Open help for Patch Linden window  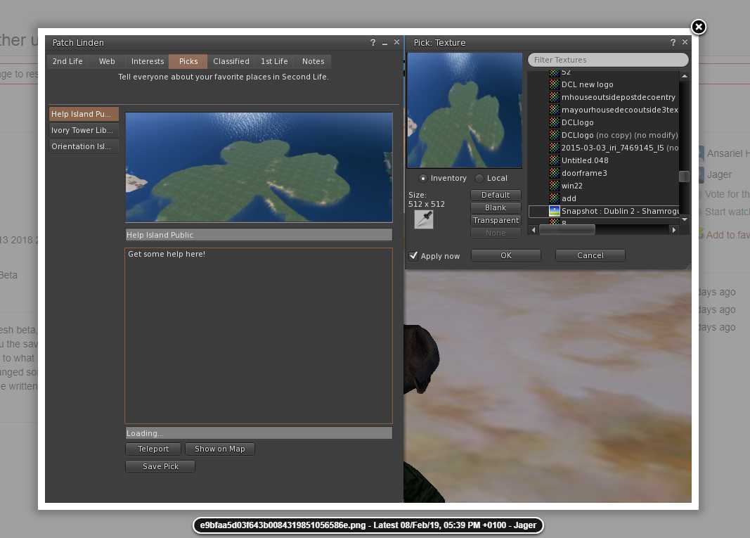373,43
